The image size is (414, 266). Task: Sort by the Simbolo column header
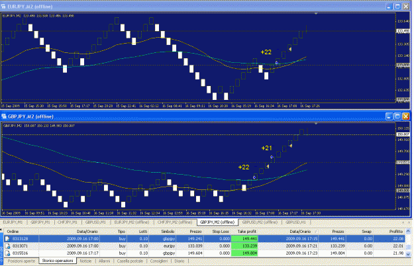[168, 232]
